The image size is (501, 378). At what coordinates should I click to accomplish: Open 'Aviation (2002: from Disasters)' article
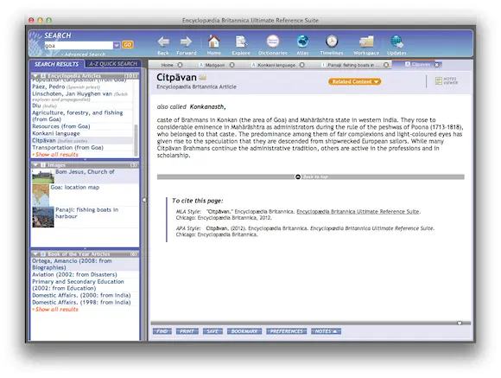tap(74, 274)
